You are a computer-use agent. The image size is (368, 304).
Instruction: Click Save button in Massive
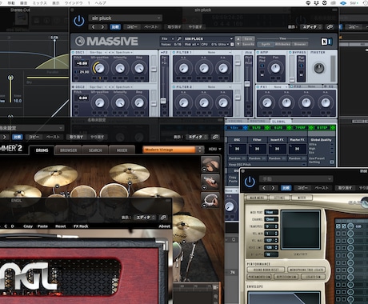coord(248,38)
